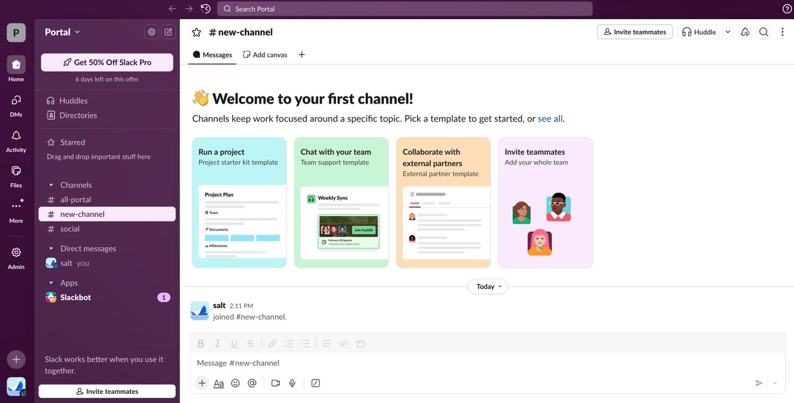Open Activity bell icon
Image resolution: width=794 pixels, height=403 pixels.
coord(16,140)
